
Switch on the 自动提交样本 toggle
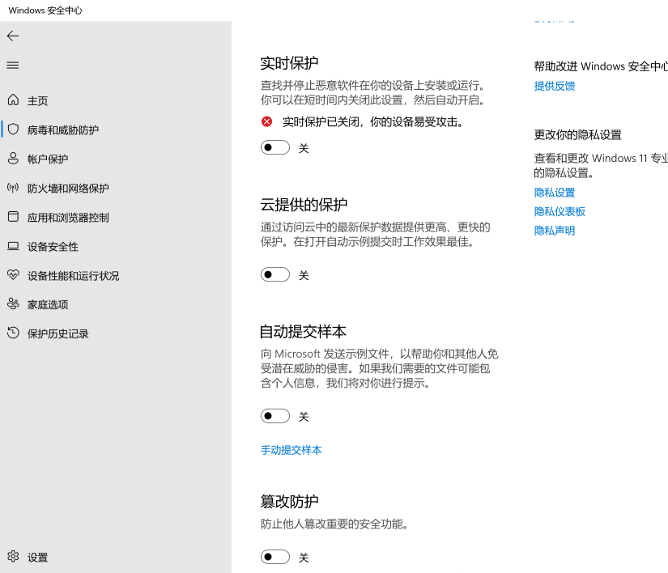pos(275,416)
